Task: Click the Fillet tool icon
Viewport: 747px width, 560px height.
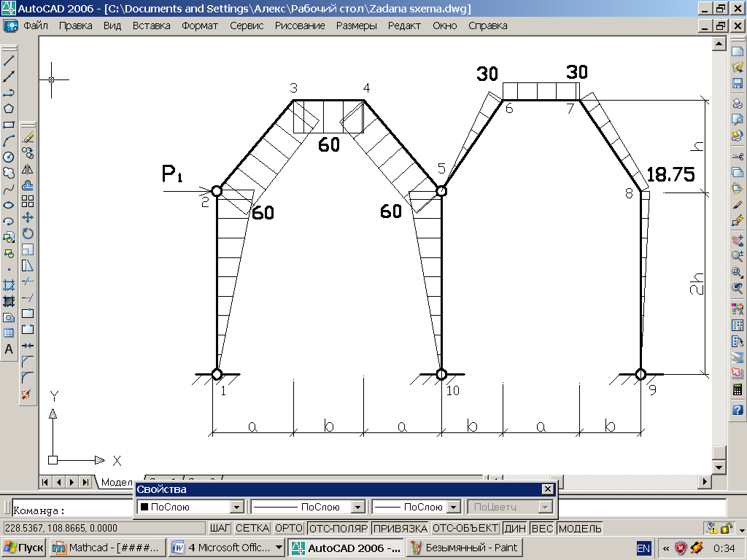Action: [28, 378]
